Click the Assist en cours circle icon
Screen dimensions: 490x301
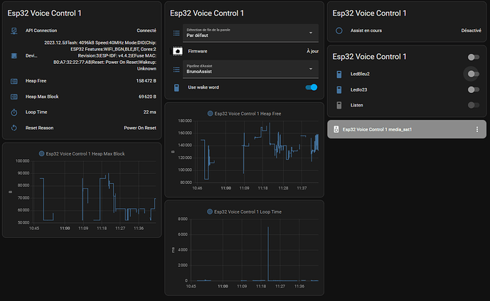(339, 31)
